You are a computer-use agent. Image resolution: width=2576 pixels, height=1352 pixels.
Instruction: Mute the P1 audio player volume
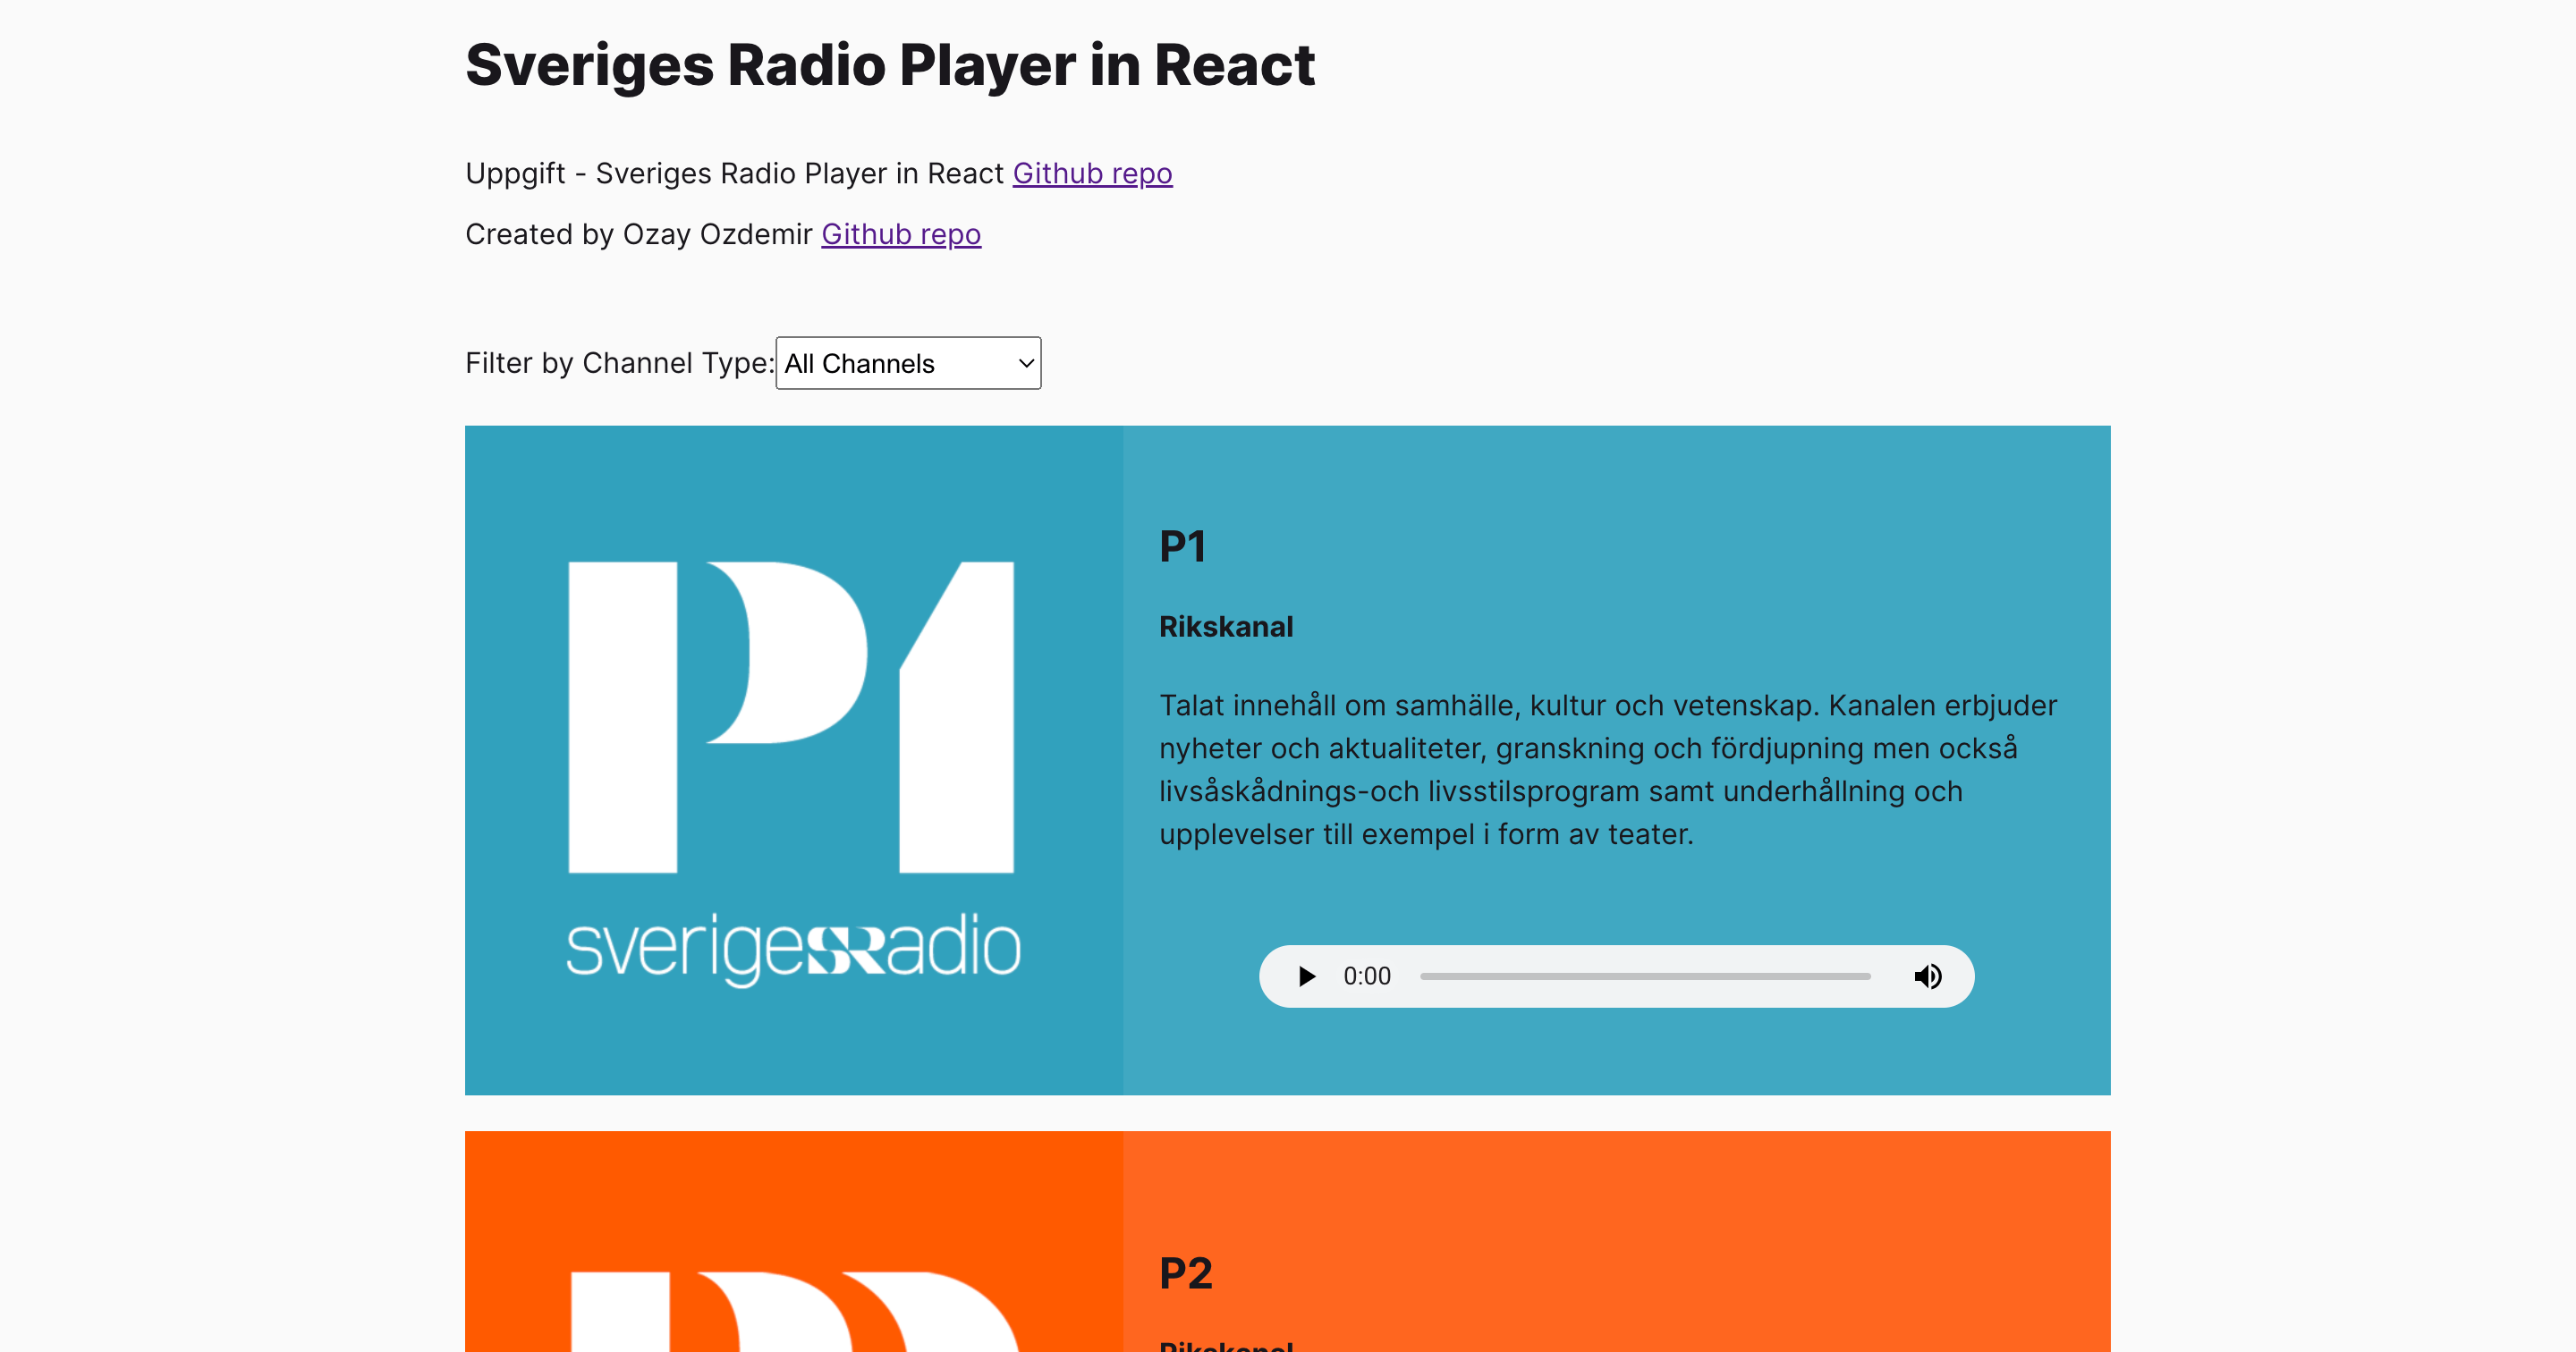(x=1927, y=976)
